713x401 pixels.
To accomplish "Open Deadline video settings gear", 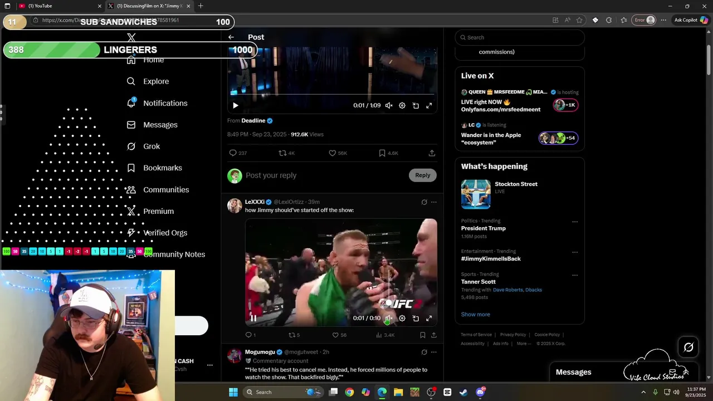I will pos(402,105).
